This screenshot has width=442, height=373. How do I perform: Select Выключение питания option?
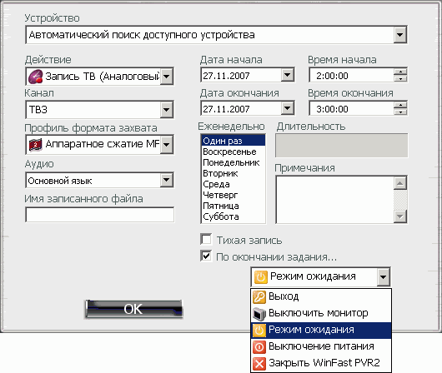pos(321,346)
